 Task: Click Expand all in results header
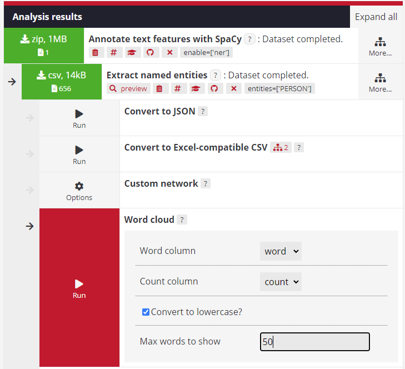point(376,17)
